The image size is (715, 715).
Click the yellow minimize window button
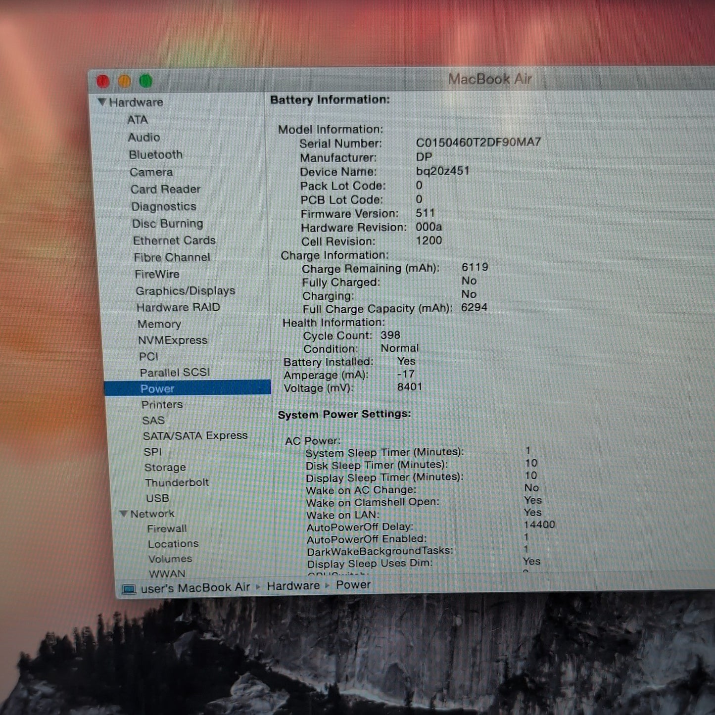point(124,81)
